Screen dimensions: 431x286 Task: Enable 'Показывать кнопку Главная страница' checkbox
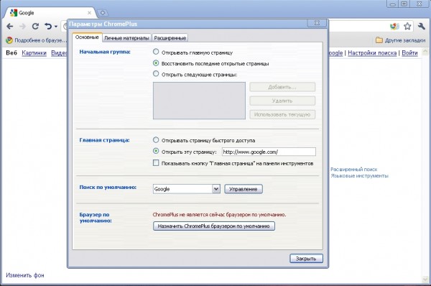tap(156, 163)
